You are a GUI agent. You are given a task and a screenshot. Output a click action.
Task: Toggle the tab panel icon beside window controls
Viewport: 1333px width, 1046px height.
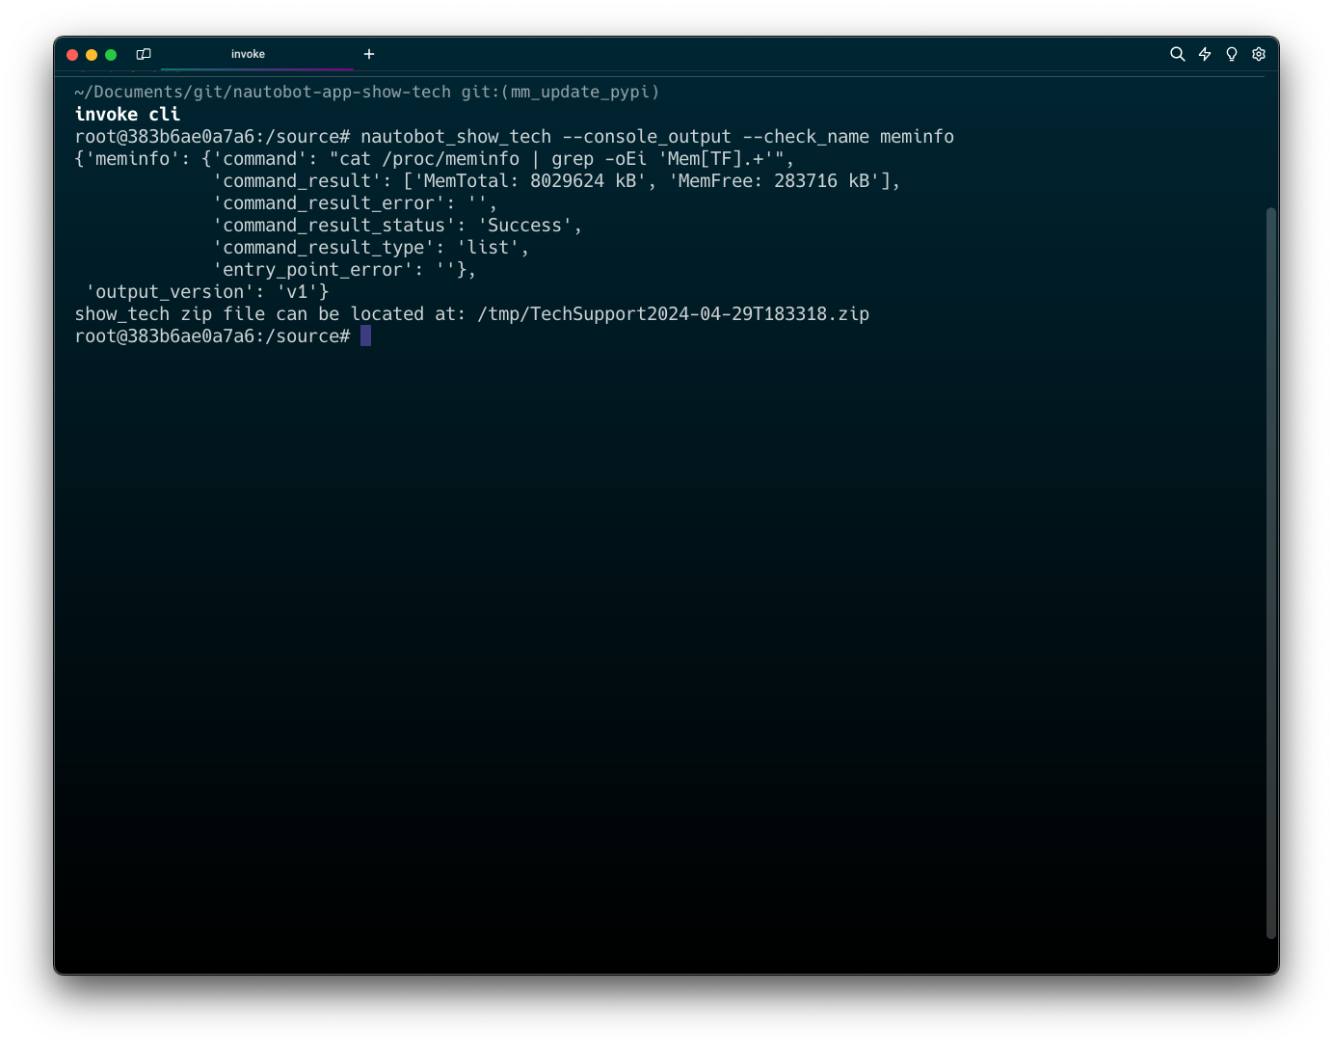pyautogui.click(x=144, y=54)
